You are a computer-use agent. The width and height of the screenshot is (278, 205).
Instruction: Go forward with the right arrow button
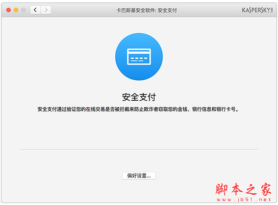(46, 10)
